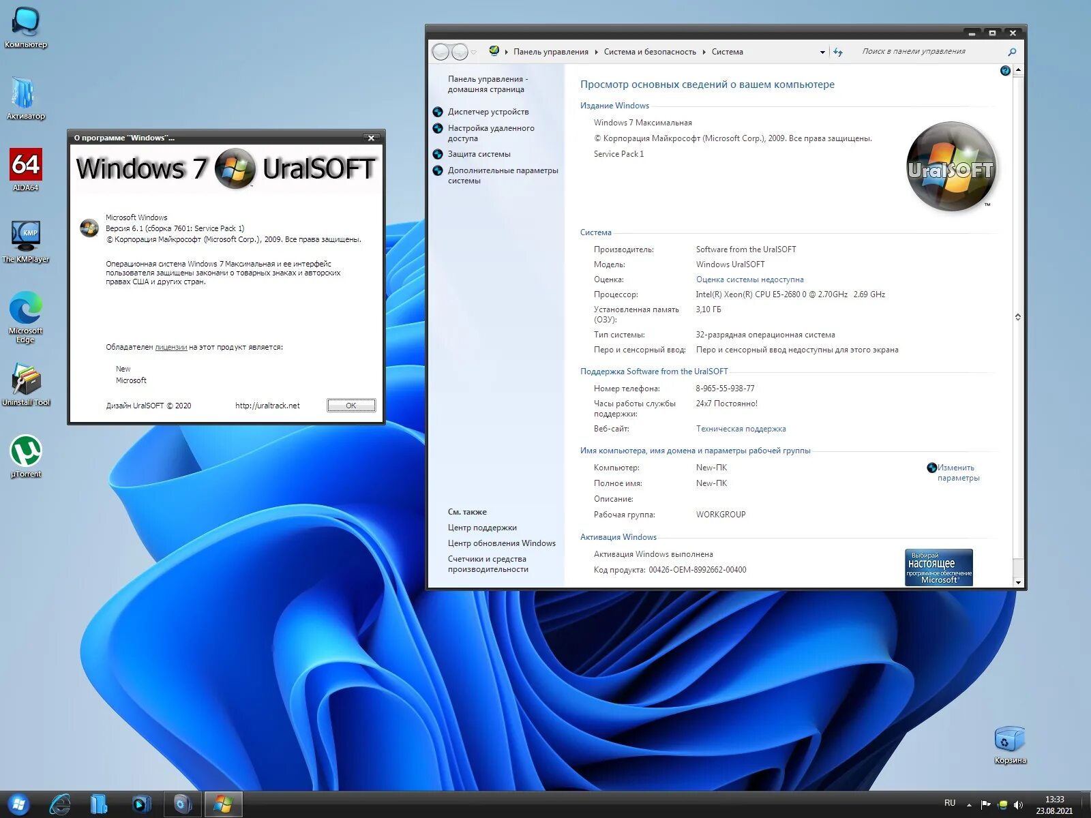Click the scrollbar up arrow in System window
1091x818 pixels.
click(1018, 70)
